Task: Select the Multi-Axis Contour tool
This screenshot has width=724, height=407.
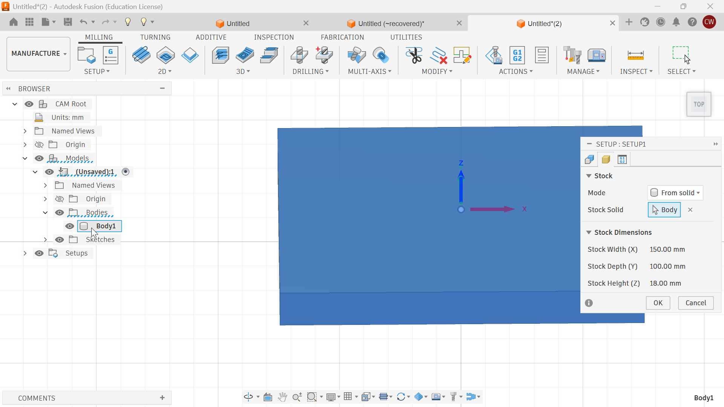Action: point(381,55)
